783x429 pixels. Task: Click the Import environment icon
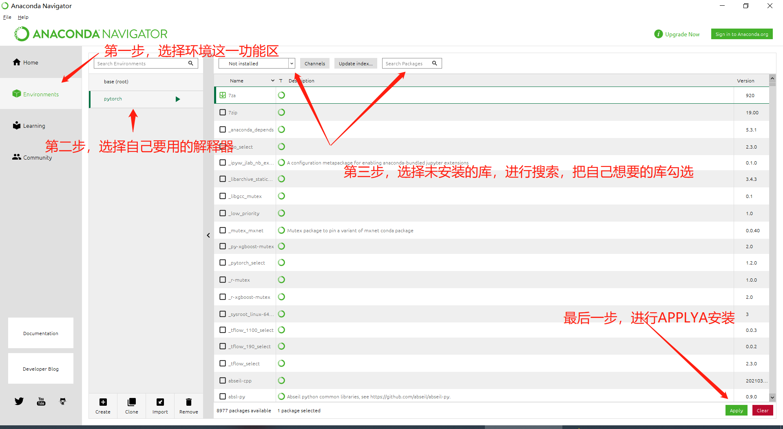click(x=160, y=402)
